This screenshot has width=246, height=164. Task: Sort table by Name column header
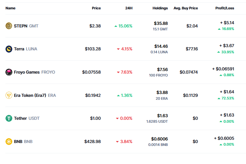pos(10,8)
